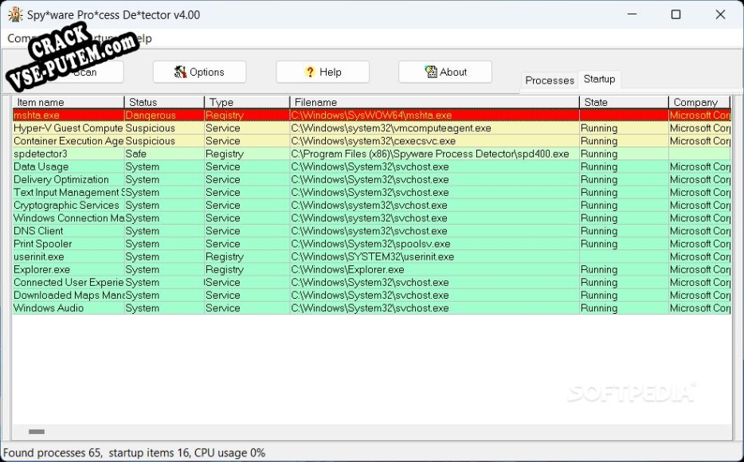Click the Filename column header
Image resolution: width=744 pixels, height=462 pixels.
click(435, 102)
